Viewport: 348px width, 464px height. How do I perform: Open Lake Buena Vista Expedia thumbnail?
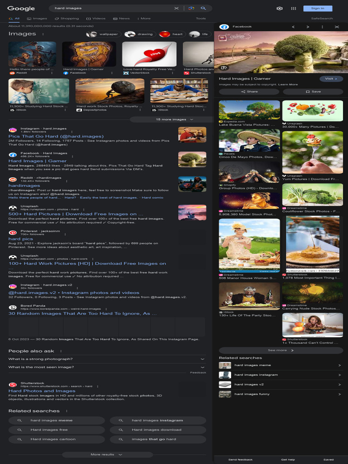coord(249,110)
